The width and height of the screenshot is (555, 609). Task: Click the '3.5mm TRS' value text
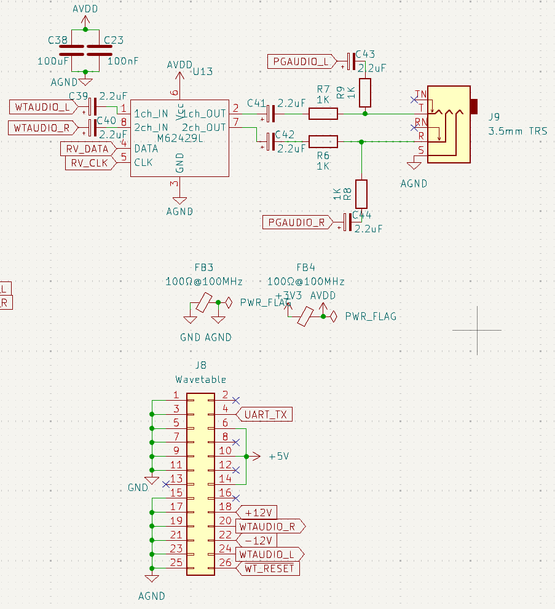click(518, 131)
